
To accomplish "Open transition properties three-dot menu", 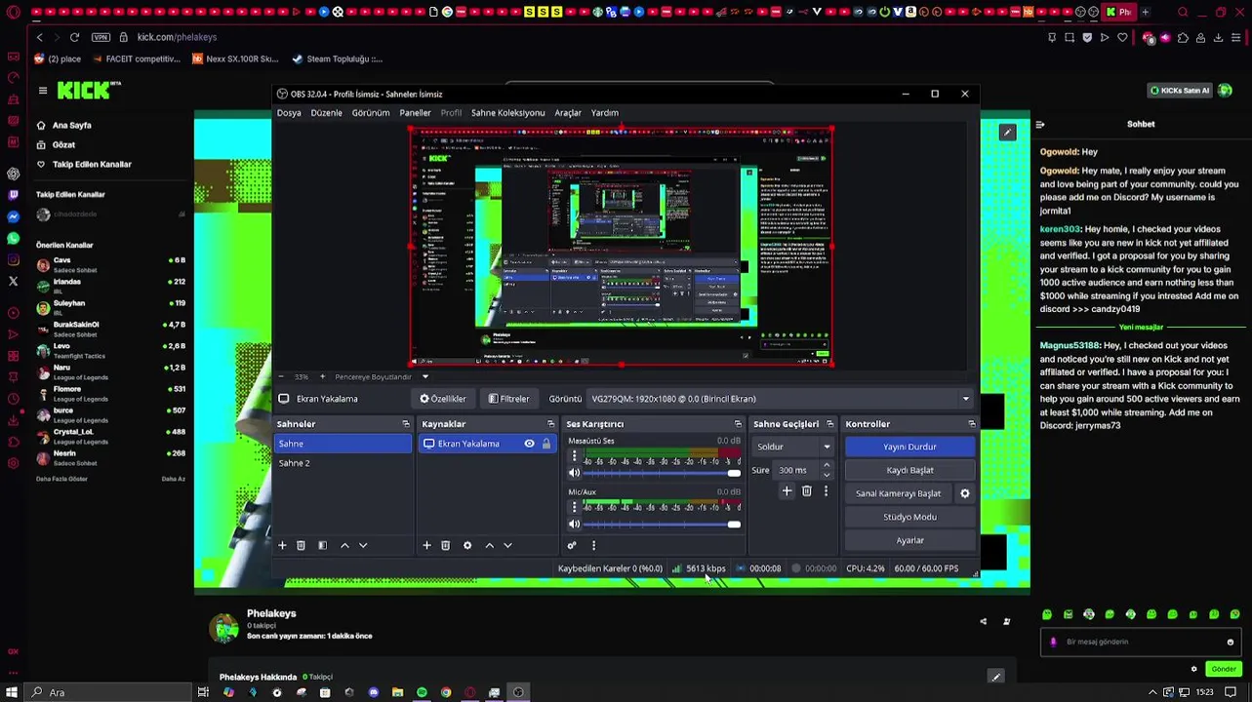I will pos(826,491).
